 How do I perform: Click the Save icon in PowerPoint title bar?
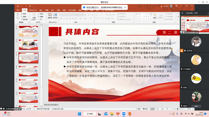point(18,6)
